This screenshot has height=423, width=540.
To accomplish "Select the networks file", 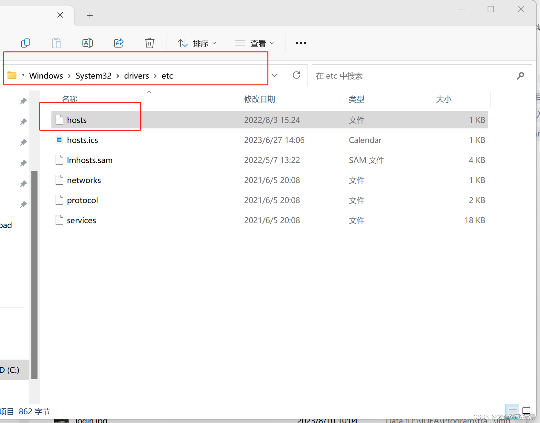I will click(269, 180).
